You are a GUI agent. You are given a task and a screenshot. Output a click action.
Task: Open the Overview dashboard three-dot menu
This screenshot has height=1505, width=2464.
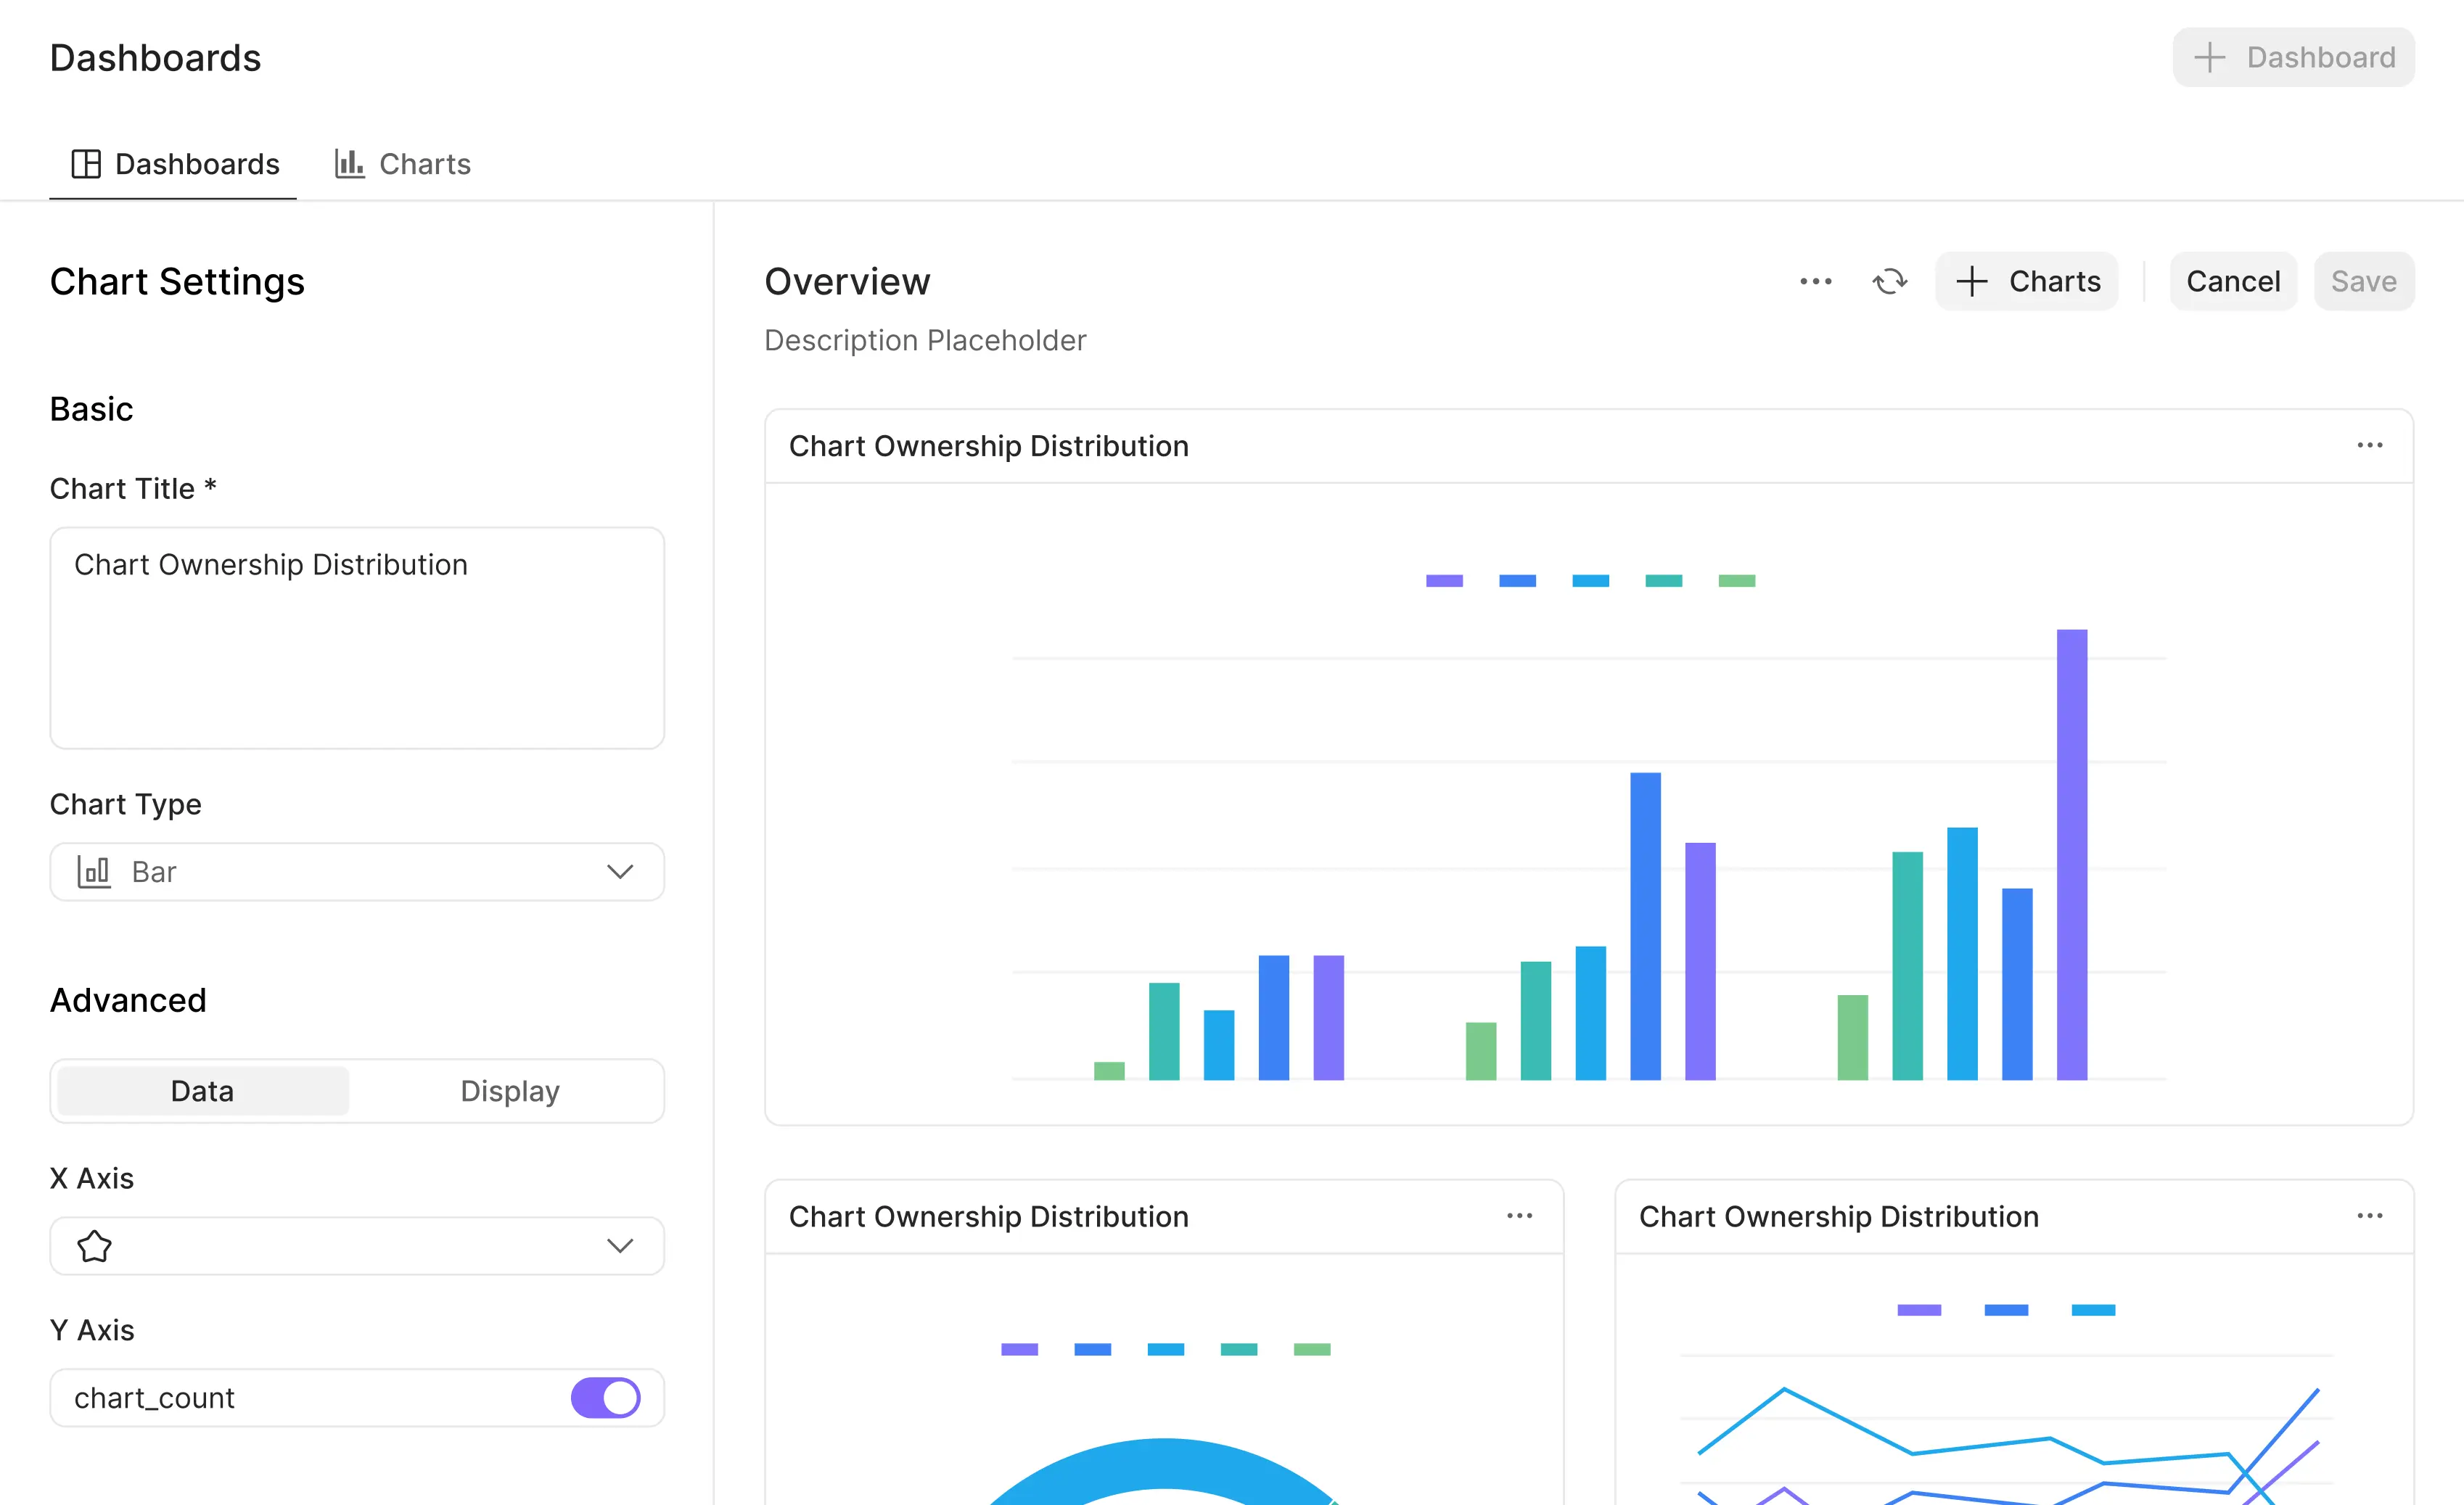(x=1815, y=282)
